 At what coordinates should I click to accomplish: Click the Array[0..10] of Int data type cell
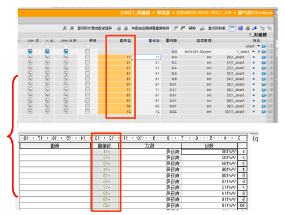195,52
